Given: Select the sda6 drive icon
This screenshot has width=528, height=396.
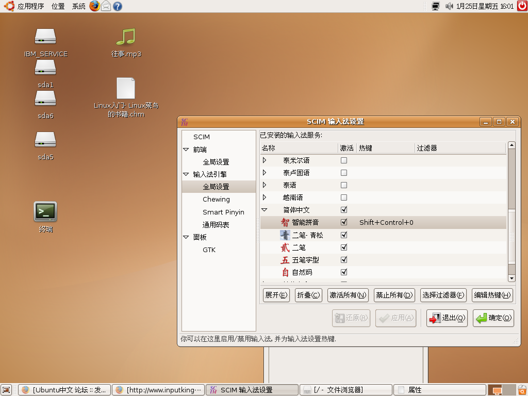Looking at the screenshot, I should click(45, 98).
